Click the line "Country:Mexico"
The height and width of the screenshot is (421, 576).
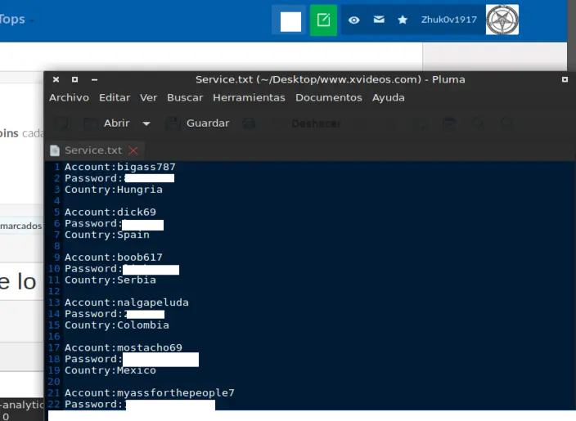110,370
